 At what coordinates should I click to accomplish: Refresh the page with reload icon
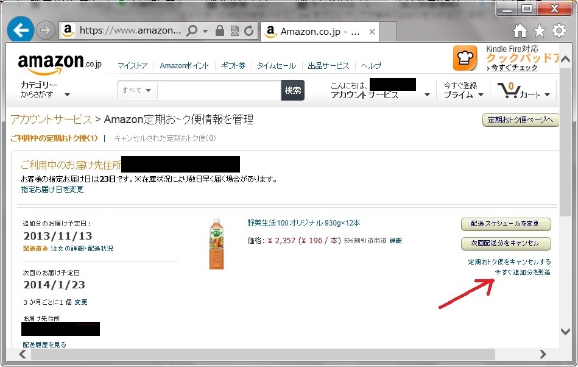tap(249, 31)
